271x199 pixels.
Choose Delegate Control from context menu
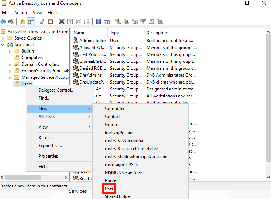coord(59,90)
